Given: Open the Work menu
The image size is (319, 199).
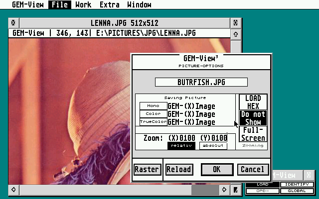Looking at the screenshot, I should 83,4.
